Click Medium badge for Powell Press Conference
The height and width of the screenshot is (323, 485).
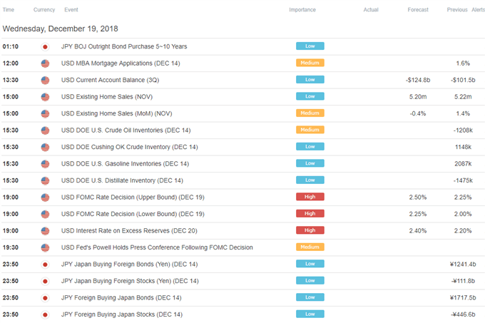(x=310, y=247)
